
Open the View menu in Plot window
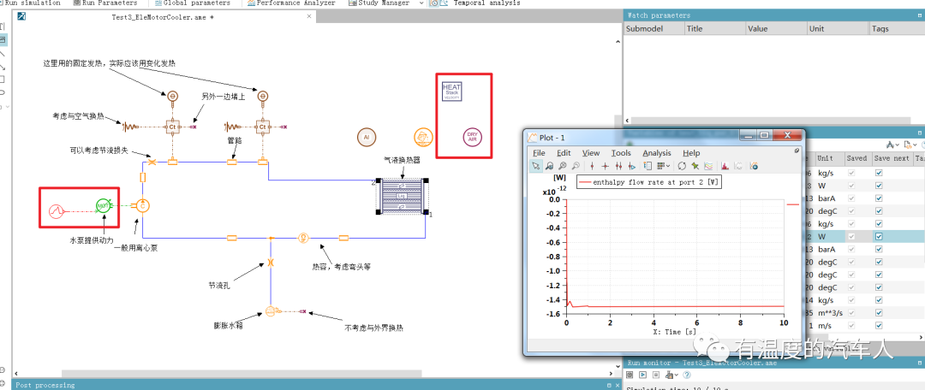[x=590, y=152]
